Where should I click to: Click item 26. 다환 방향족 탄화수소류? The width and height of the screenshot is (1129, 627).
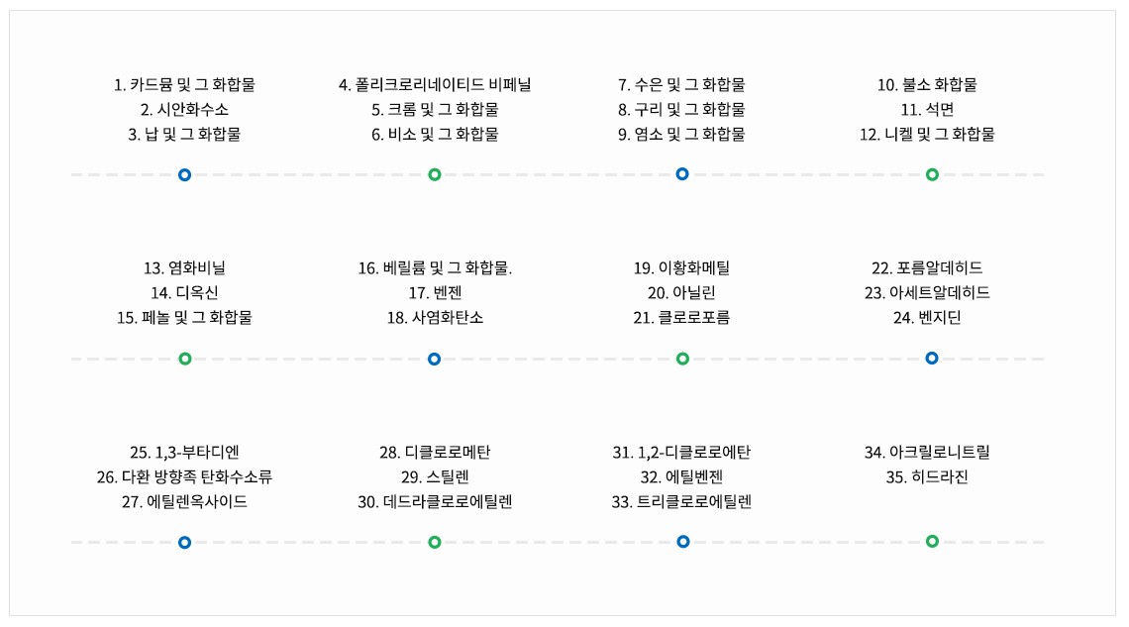click(x=184, y=477)
